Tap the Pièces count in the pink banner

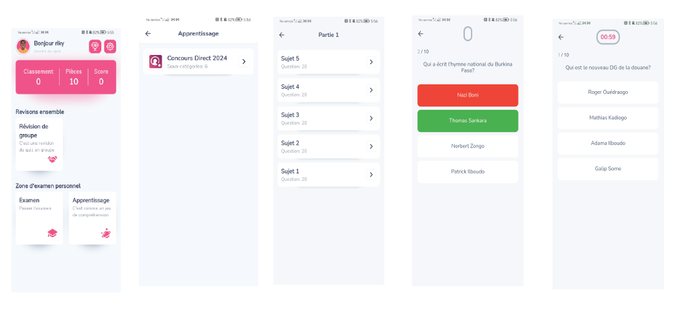tap(74, 81)
